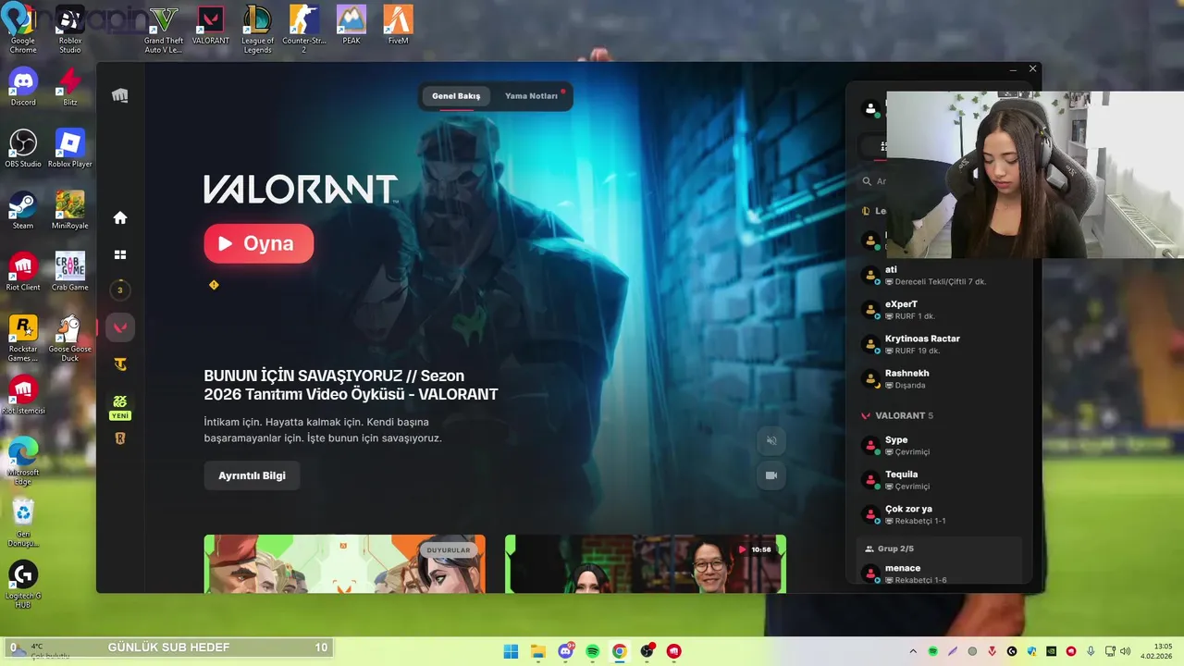Open the circular badge numbered 3
Image resolution: width=1184 pixels, height=666 pixels.
click(x=119, y=290)
